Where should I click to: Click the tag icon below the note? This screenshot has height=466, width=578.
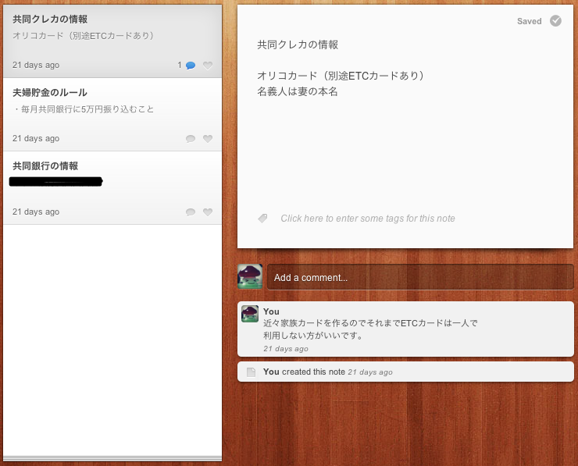point(263,219)
